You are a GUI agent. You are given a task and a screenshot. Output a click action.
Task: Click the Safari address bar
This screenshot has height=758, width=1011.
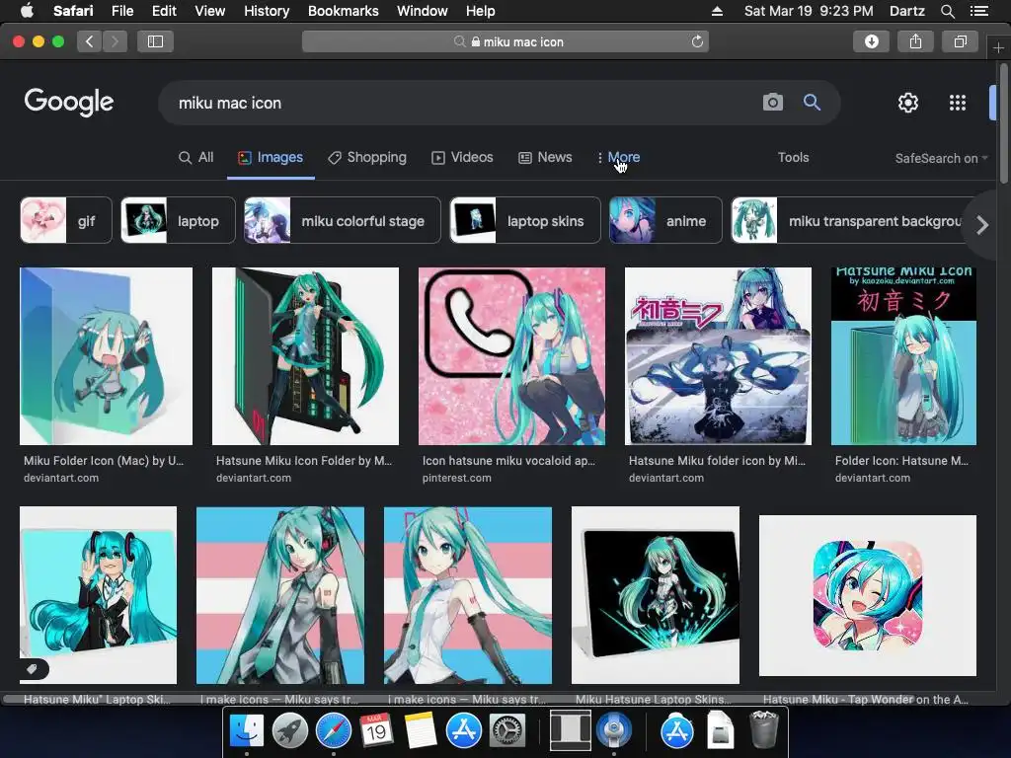click(x=505, y=41)
